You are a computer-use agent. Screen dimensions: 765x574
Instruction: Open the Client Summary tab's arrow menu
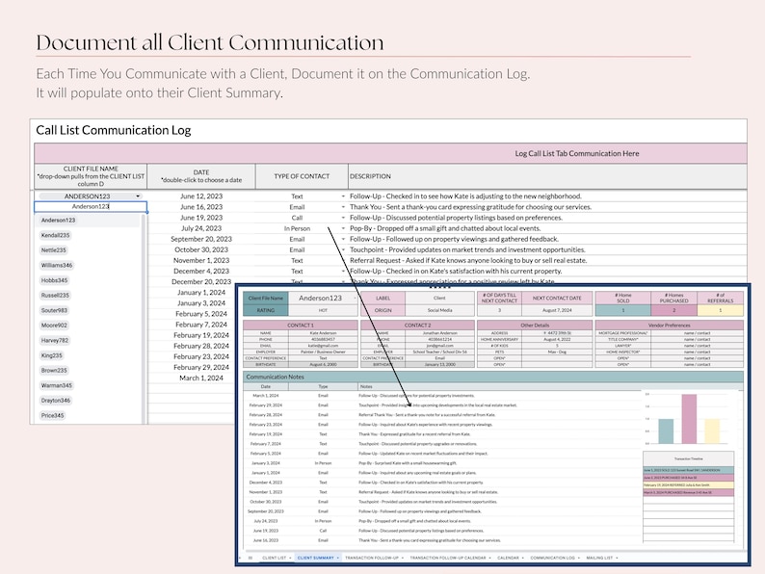click(x=337, y=558)
